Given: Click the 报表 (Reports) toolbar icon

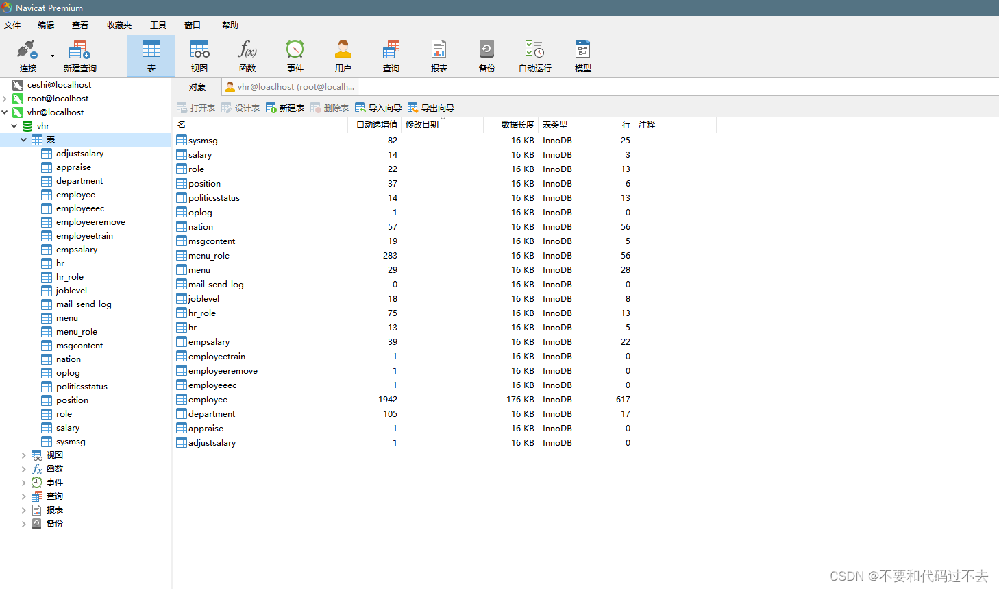Looking at the screenshot, I should (x=439, y=55).
